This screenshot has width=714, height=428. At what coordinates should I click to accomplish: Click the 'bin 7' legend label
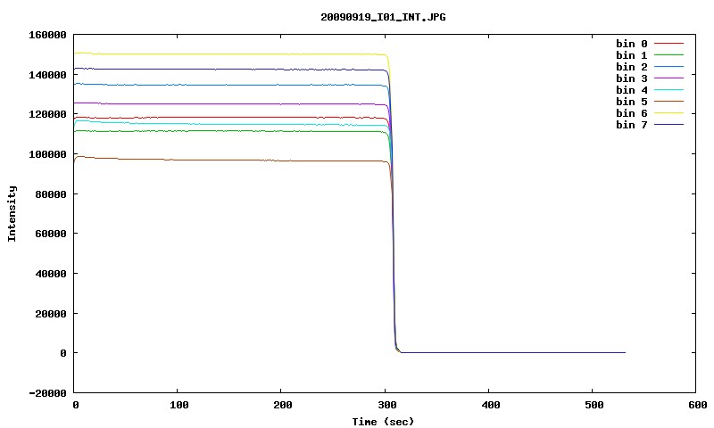point(632,125)
